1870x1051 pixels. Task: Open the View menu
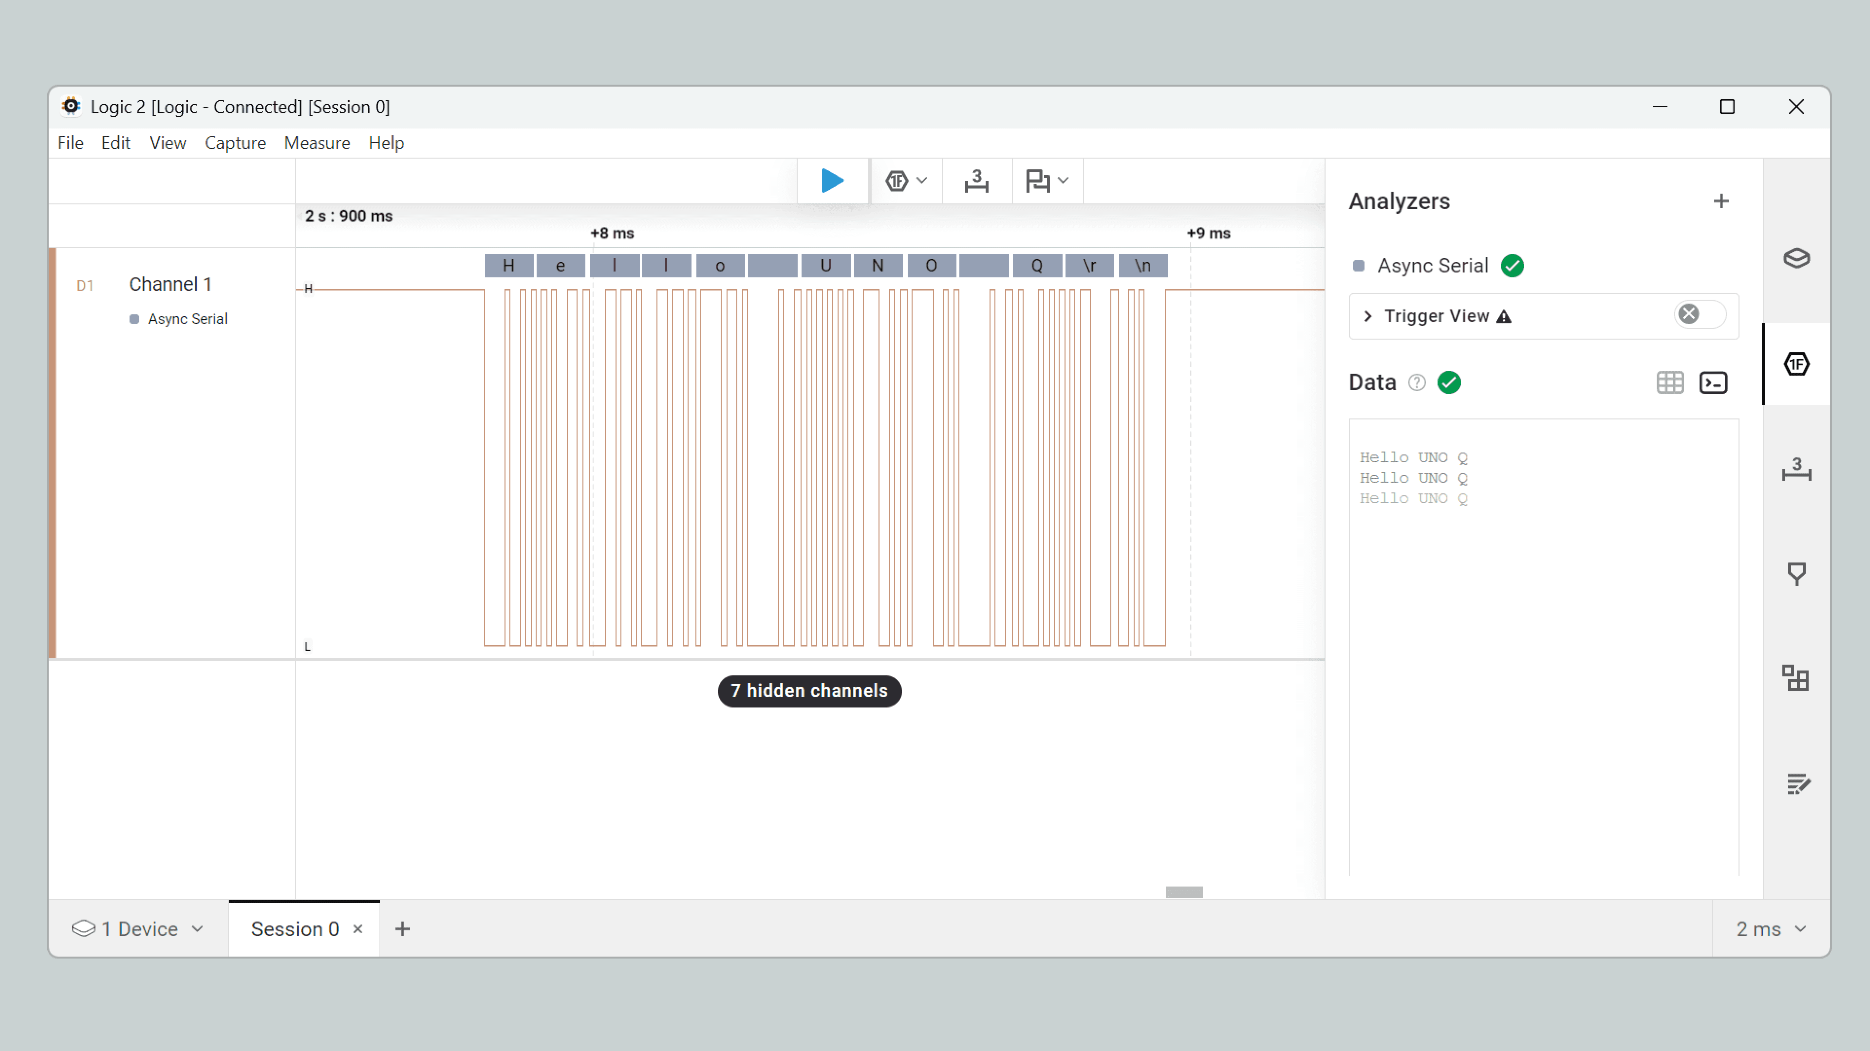pyautogui.click(x=168, y=143)
